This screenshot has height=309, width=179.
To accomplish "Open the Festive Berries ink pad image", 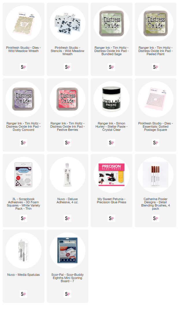I will point(68,99).
